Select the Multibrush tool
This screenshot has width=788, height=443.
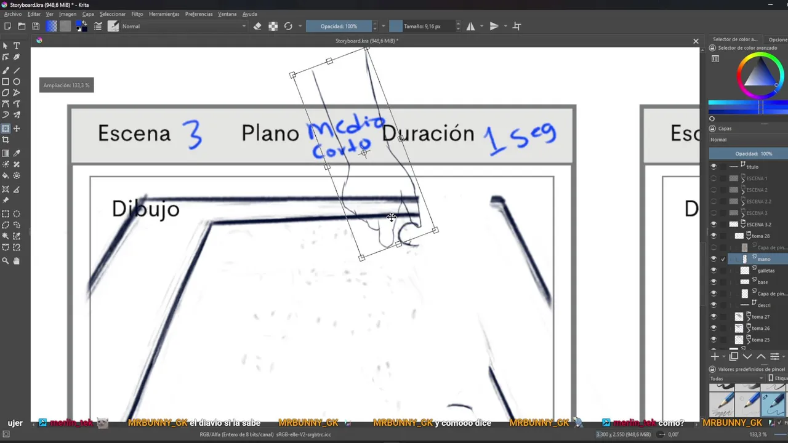point(17,114)
